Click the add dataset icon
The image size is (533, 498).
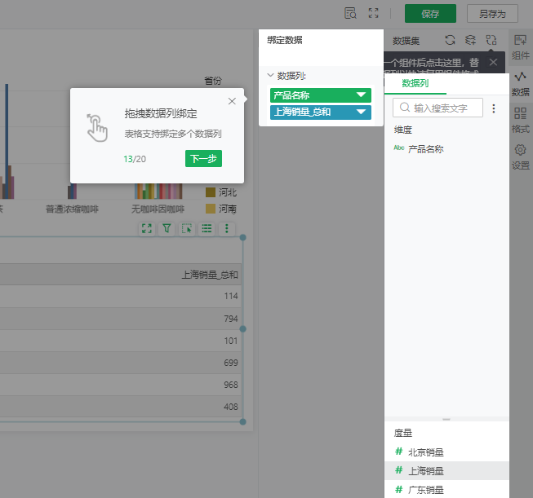470,39
